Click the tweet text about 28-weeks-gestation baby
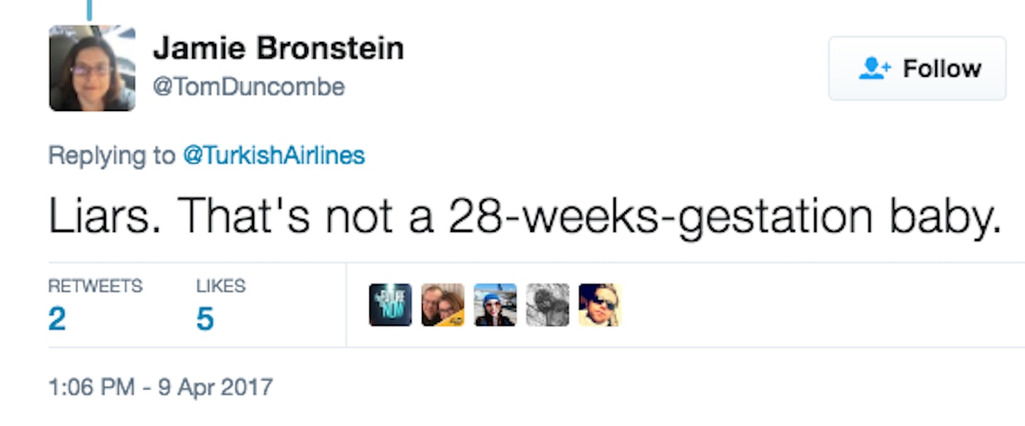The width and height of the screenshot is (1025, 426). click(525, 214)
